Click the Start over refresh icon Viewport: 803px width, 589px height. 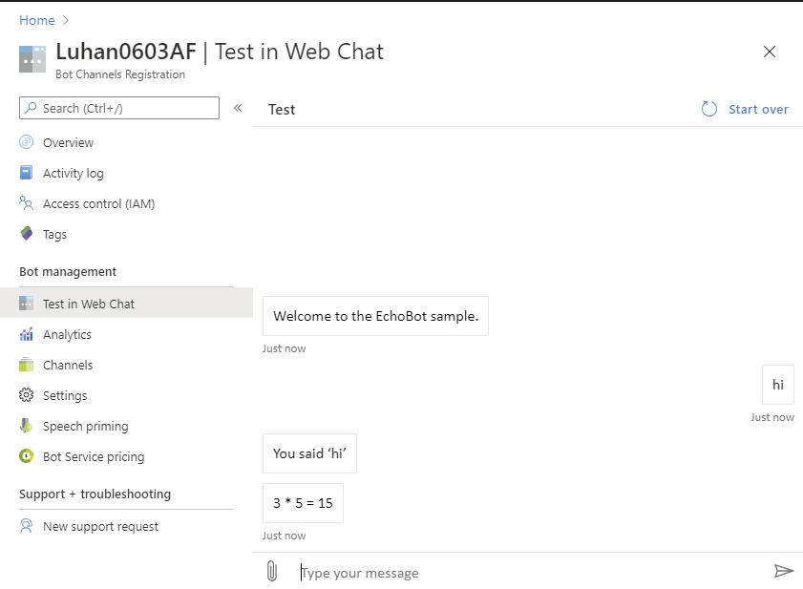tap(709, 109)
